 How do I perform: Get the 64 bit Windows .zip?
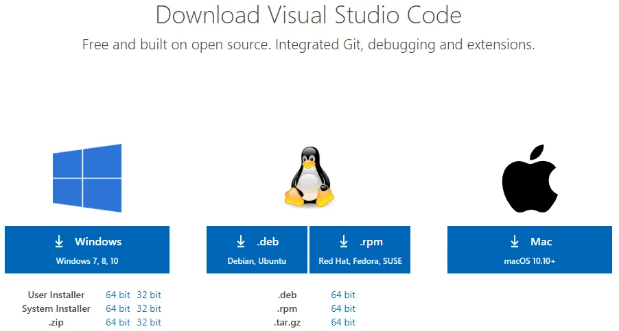[117, 322]
